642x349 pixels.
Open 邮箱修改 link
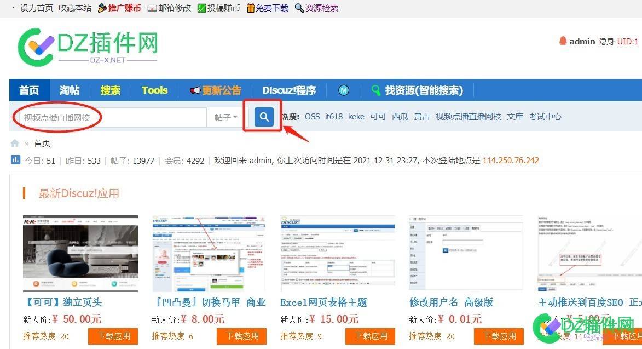coord(169,8)
